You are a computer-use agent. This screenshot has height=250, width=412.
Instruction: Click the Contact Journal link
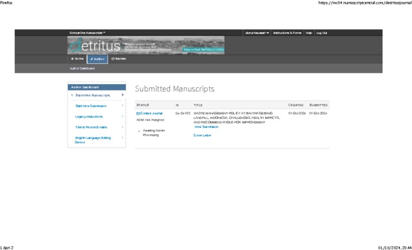pyautogui.click(x=151, y=113)
